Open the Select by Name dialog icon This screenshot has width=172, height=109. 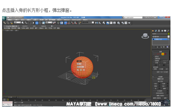[x=26, y=23]
